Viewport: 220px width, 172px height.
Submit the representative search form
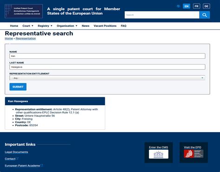tap(18, 87)
